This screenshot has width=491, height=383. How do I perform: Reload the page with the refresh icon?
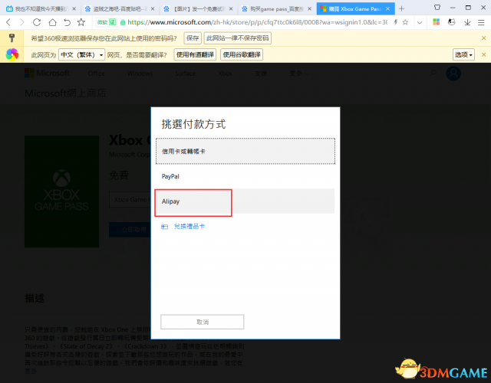[x=37, y=22]
